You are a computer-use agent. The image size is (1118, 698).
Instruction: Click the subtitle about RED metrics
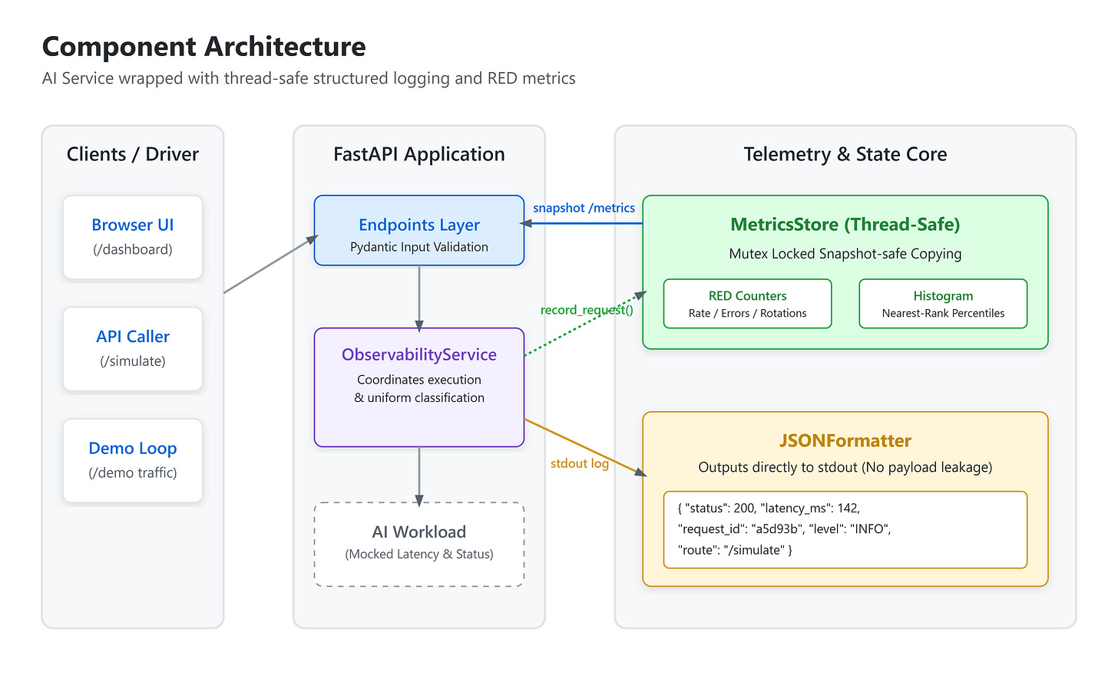(x=309, y=78)
